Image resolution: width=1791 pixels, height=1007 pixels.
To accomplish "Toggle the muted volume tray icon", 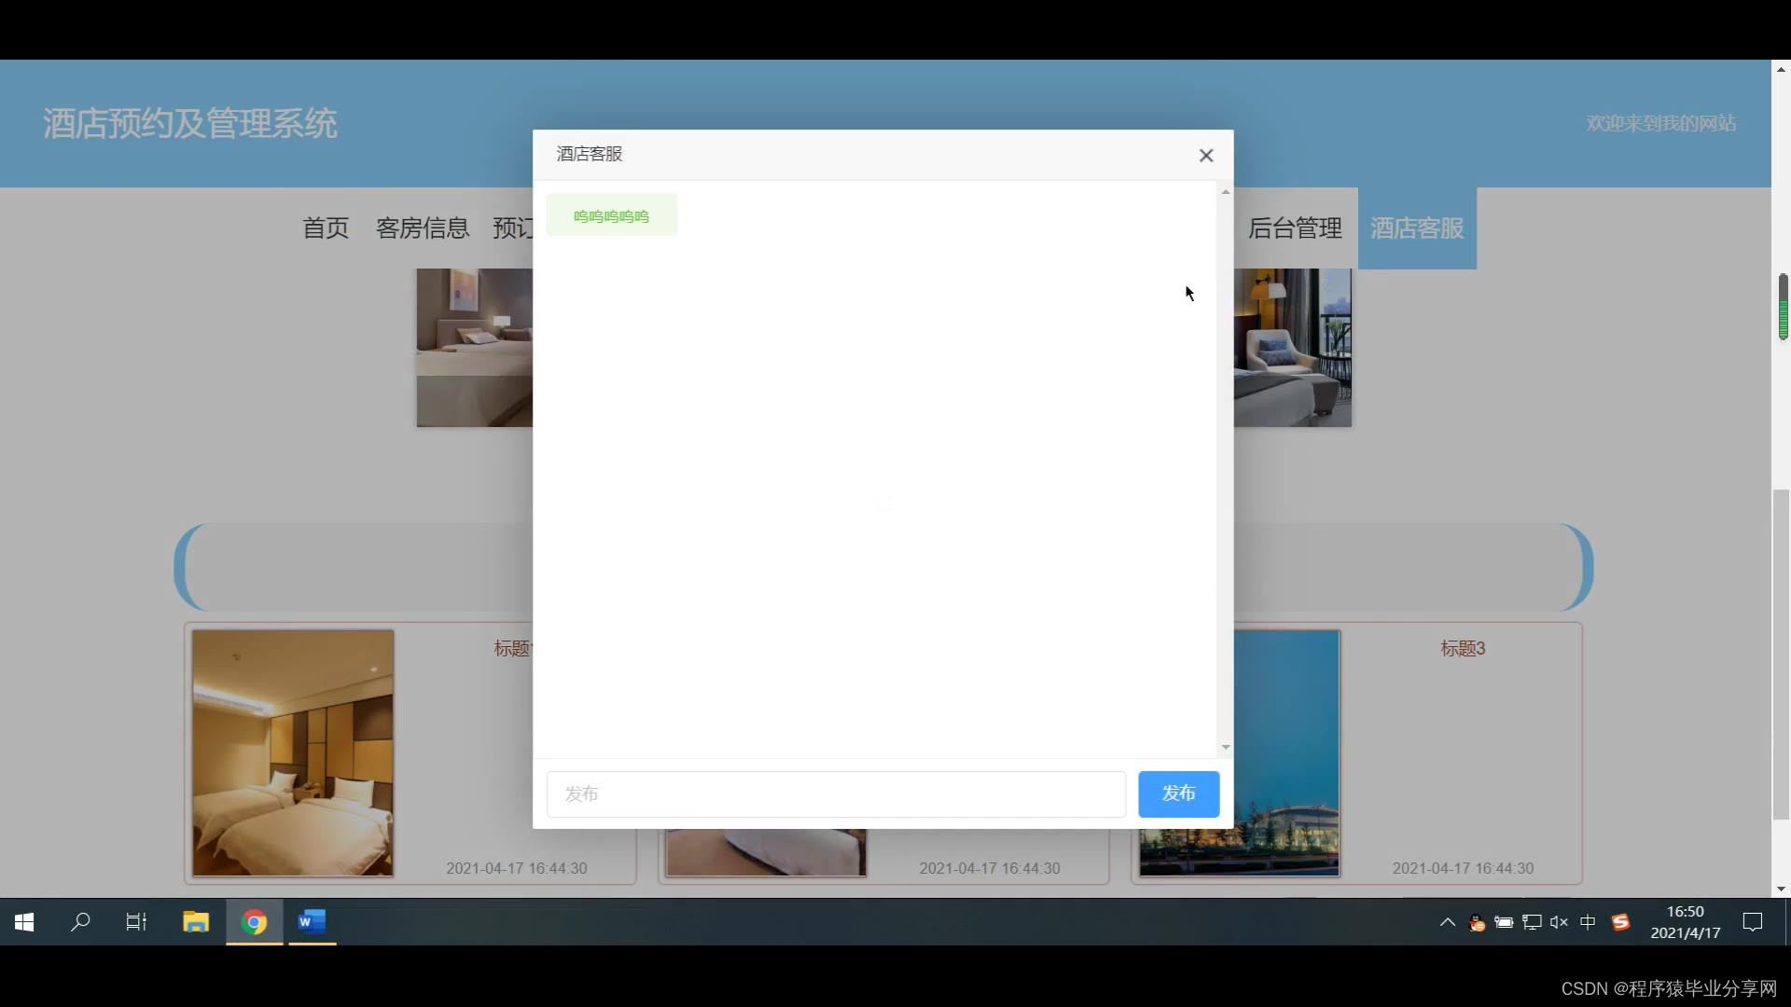I will (x=1559, y=922).
